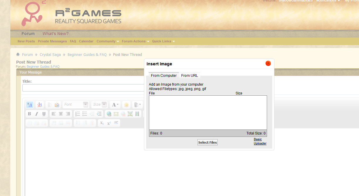Image resolution: width=359 pixels, height=196 pixels.
Task: Click the superscript icon
Action: click(x=109, y=123)
